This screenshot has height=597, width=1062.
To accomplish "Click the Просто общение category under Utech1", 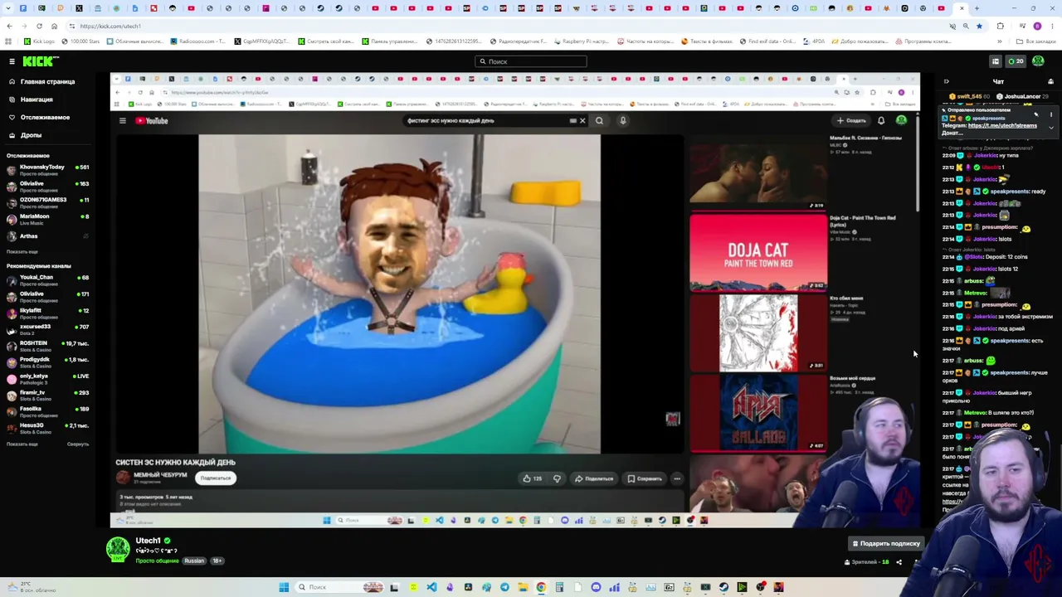I will [x=157, y=561].
